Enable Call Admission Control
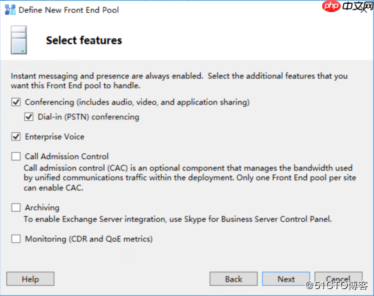 [16, 157]
